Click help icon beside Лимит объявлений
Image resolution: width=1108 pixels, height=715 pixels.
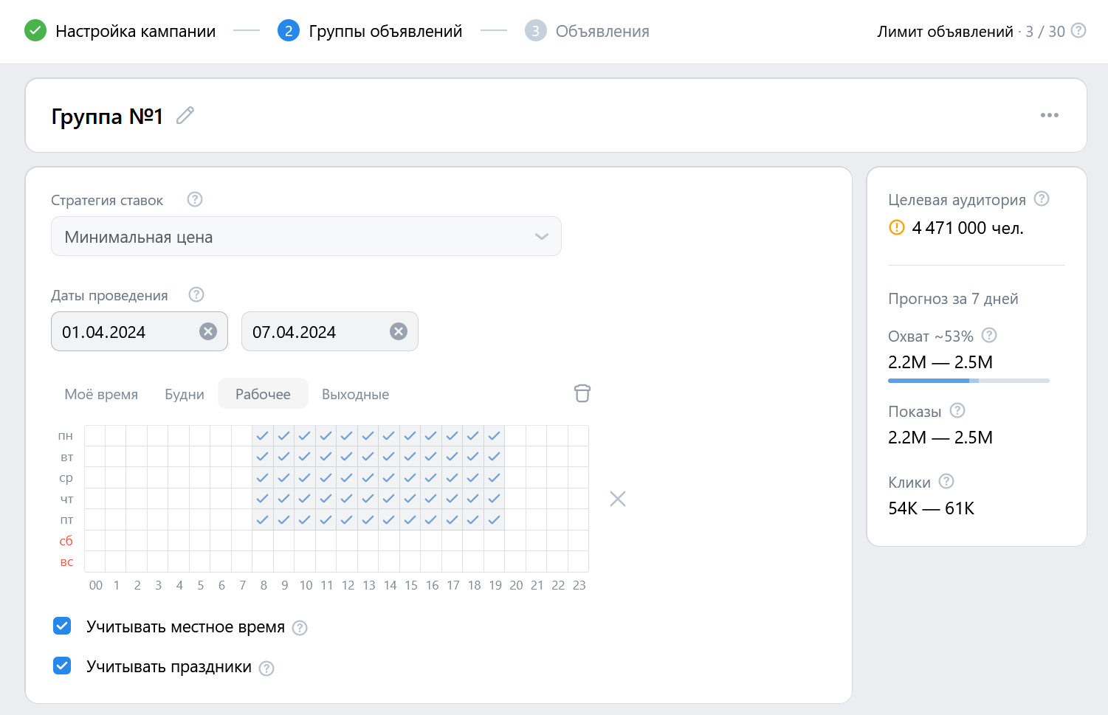pyautogui.click(x=1078, y=31)
